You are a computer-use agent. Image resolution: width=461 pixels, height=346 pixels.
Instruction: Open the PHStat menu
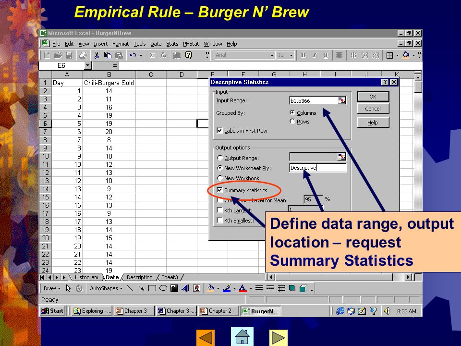191,44
